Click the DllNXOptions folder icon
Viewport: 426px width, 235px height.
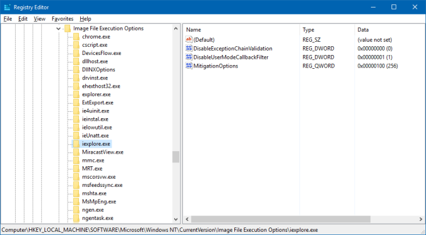[x=76, y=69]
